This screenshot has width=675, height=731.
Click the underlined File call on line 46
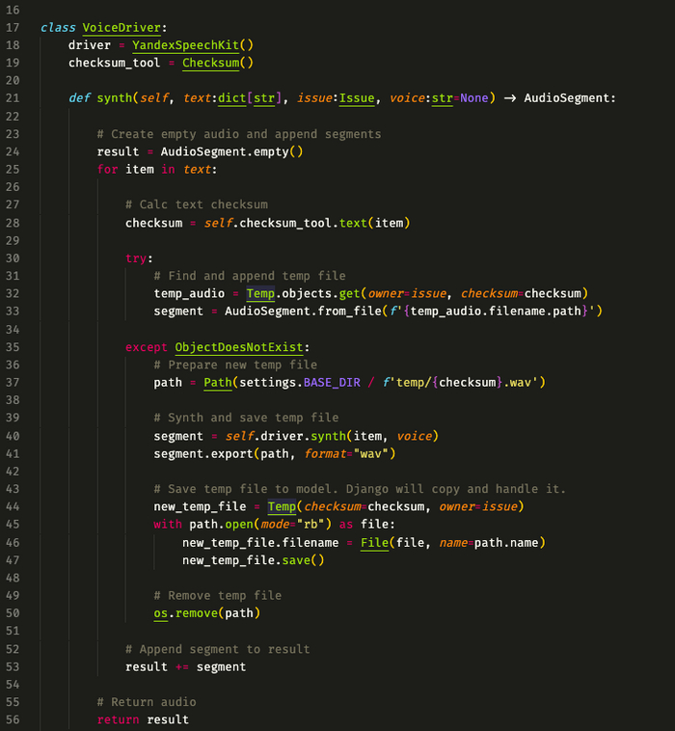pyautogui.click(x=374, y=543)
